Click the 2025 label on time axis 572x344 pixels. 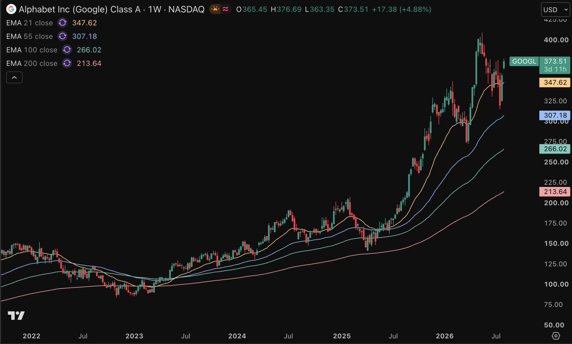point(342,336)
